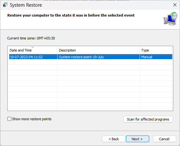Sort by Description column header
180x146 pixels.
98,50
